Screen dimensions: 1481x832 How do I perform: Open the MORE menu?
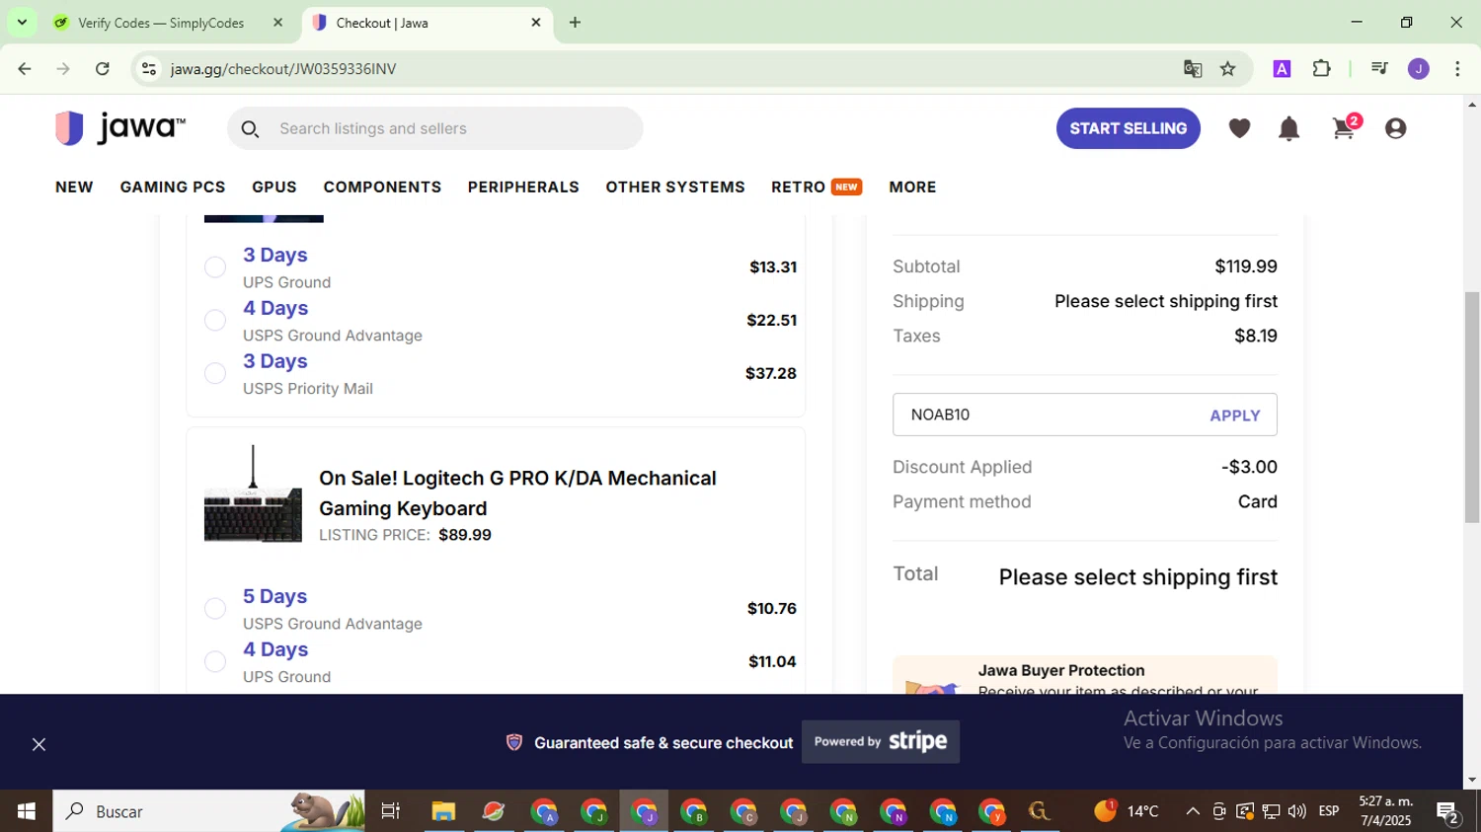(x=912, y=187)
